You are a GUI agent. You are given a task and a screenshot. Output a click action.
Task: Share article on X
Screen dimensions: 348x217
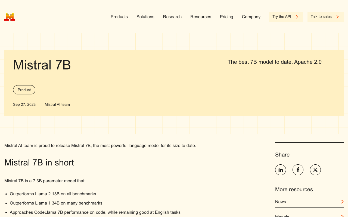[x=315, y=170]
